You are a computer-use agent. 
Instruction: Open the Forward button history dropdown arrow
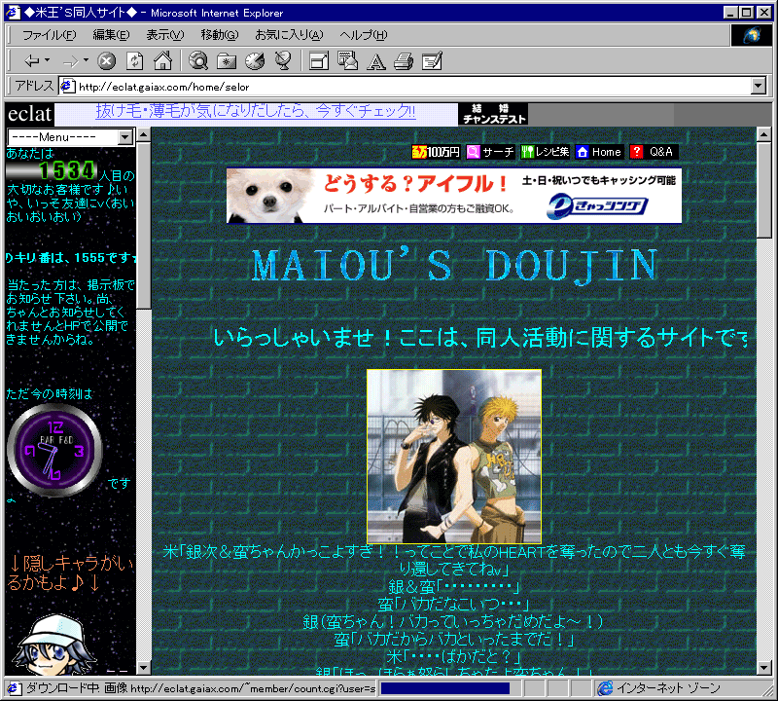tap(86, 60)
